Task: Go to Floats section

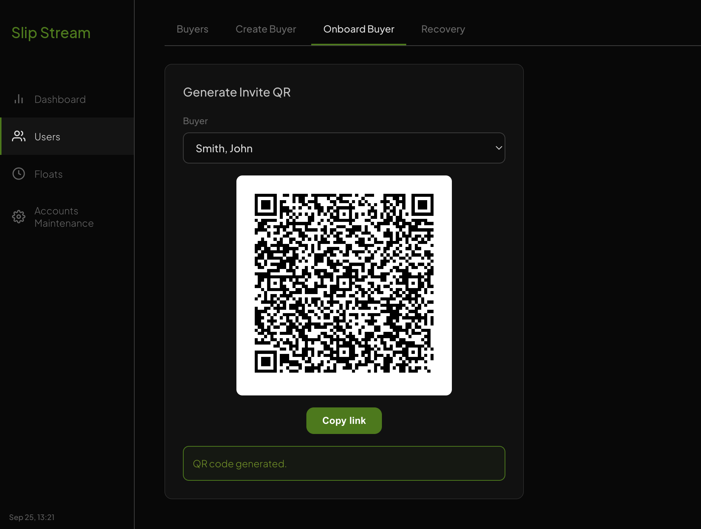Action: 67,174
